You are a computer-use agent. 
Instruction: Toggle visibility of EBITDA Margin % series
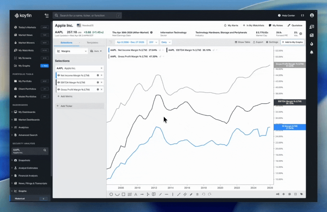pos(58,82)
